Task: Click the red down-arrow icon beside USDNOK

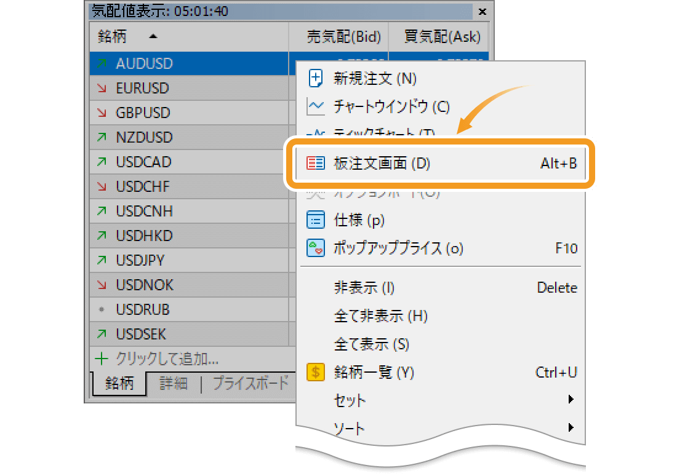Action: [102, 285]
